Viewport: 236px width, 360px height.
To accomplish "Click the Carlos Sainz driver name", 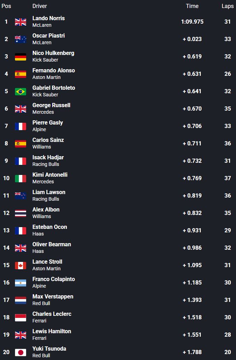I will pyautogui.click(x=48, y=140).
